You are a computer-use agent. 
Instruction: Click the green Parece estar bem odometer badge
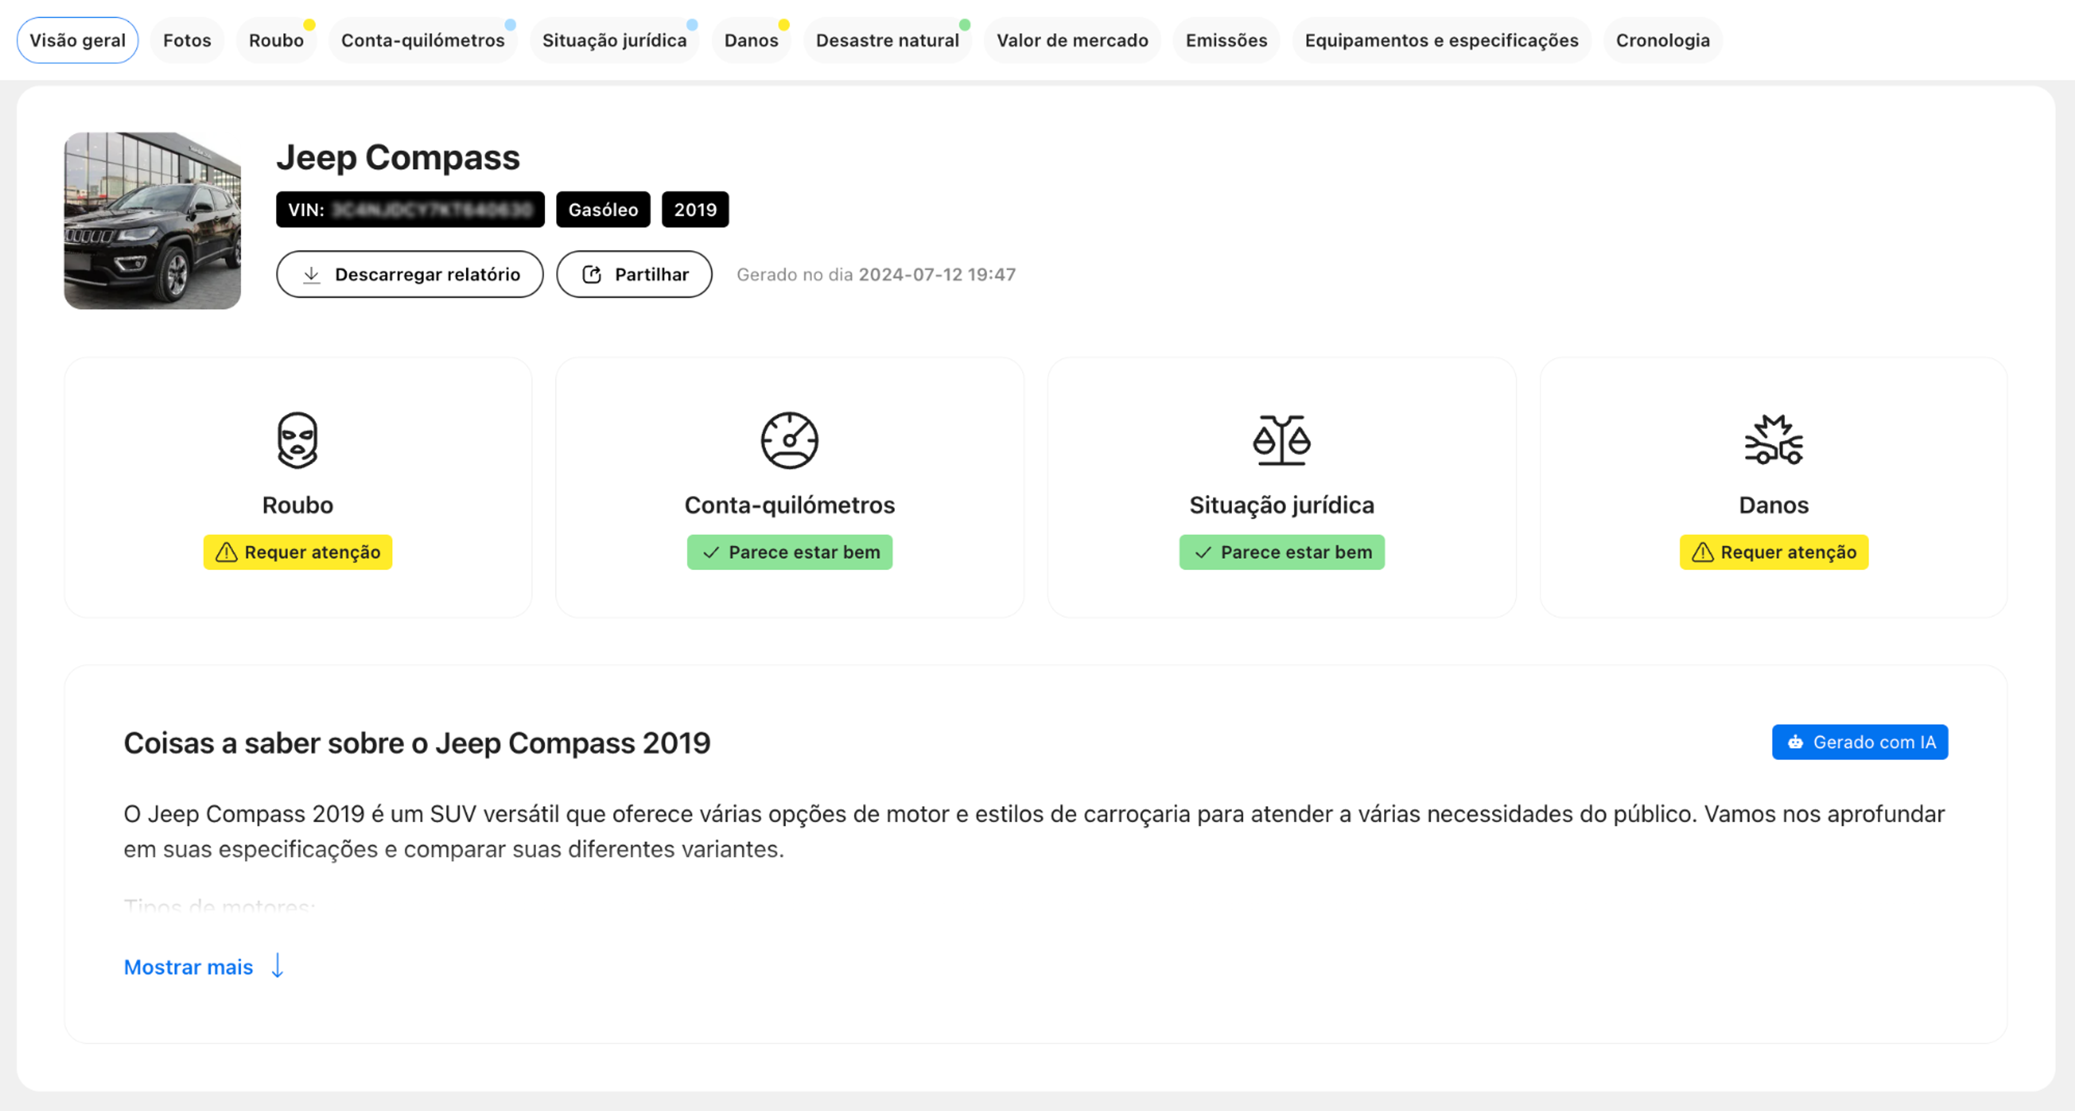click(789, 552)
